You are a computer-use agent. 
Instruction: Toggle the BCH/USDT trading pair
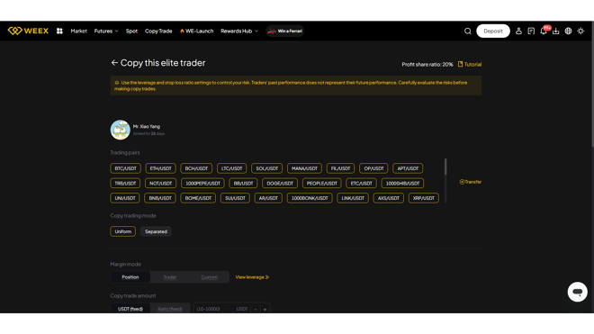click(x=196, y=168)
